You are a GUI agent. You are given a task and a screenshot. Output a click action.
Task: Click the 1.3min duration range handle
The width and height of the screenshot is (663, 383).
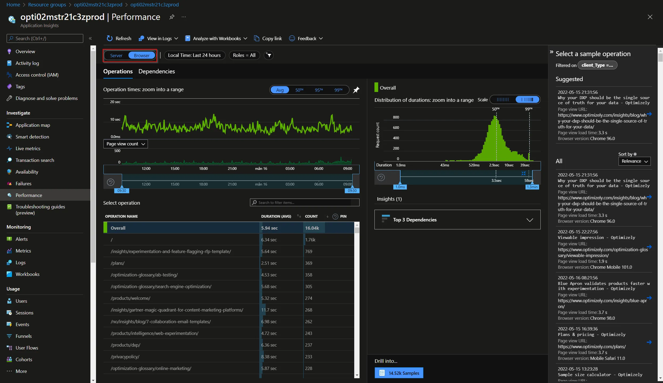532,187
